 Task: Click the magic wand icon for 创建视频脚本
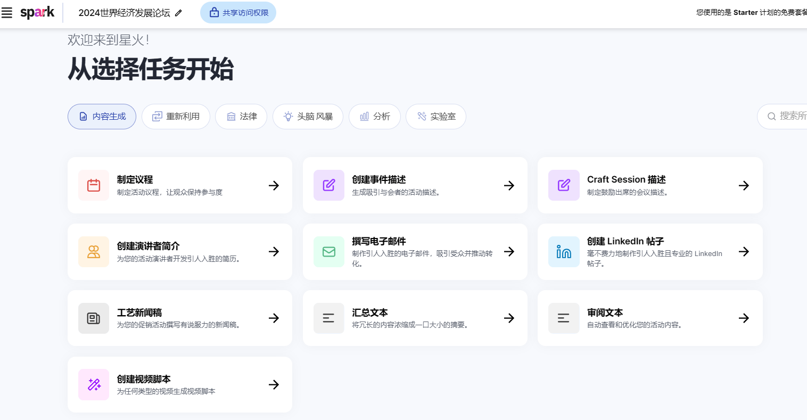coord(94,384)
